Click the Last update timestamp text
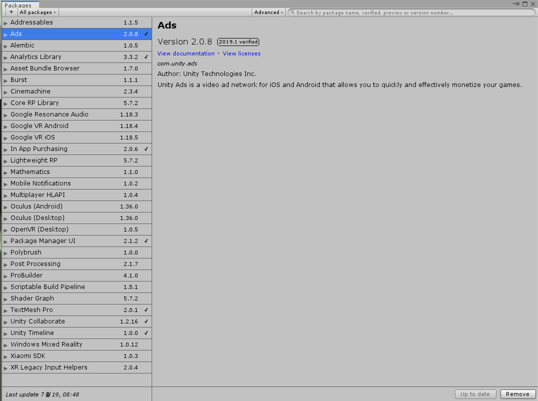The image size is (538, 401). 42,394
